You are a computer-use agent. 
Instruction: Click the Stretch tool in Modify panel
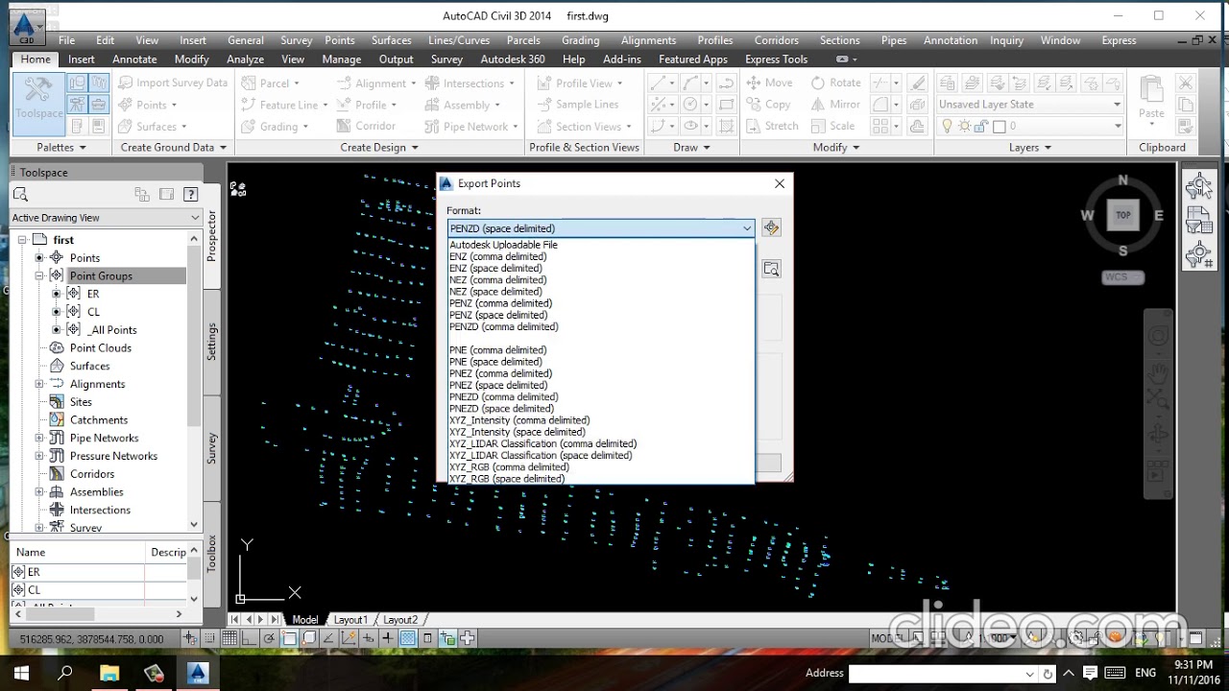772,126
